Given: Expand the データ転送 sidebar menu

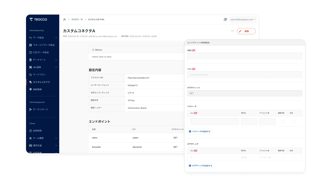Looking at the screenshot, I should point(43,38).
